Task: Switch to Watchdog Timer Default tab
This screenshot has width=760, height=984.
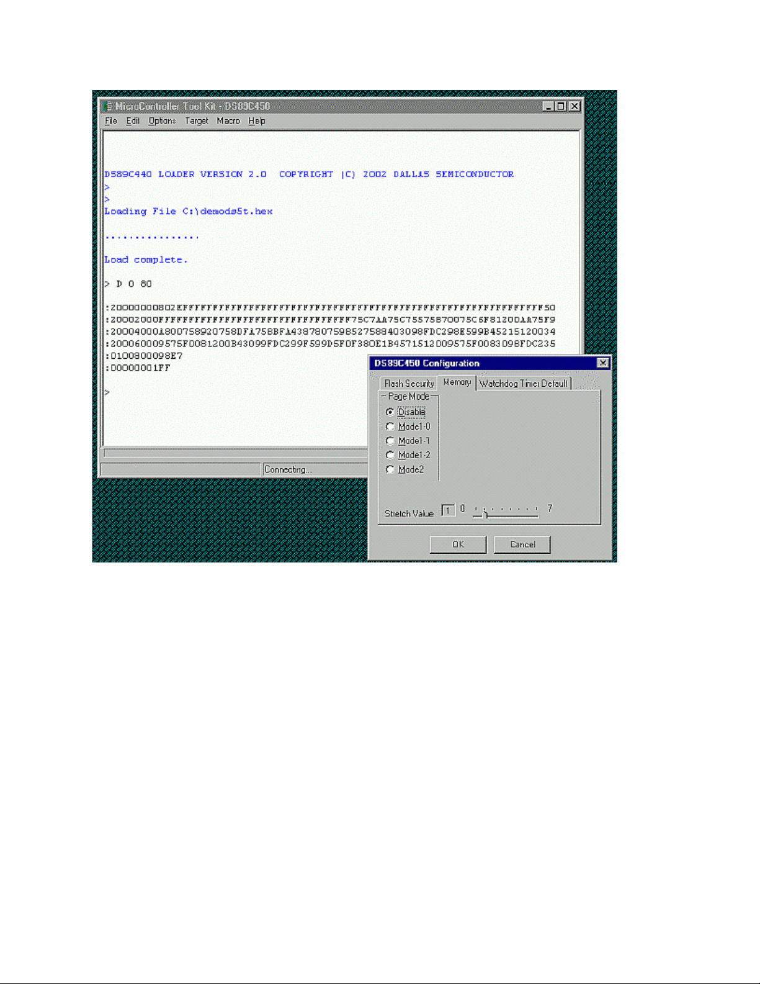Action: 524,384
